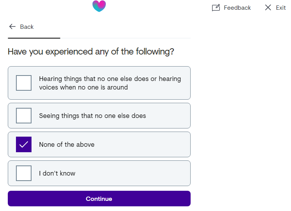The image size is (291, 211).
Task: Click the left arrow Back icon
Action: 12,26
